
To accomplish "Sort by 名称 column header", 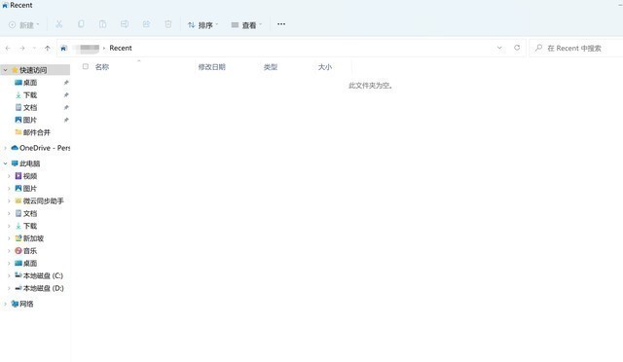I will click(102, 67).
